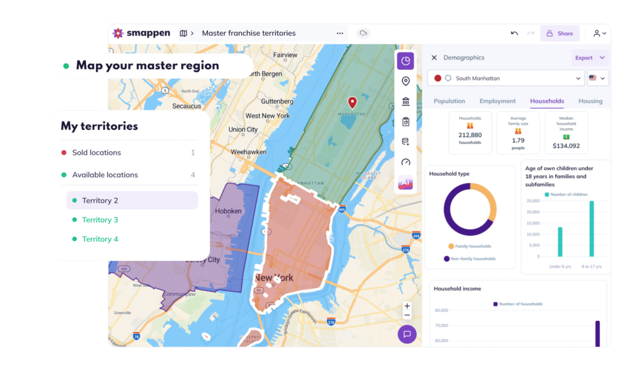Select Sold locations in My territories
This screenshot has width=634, height=371.
pyautogui.click(x=128, y=153)
